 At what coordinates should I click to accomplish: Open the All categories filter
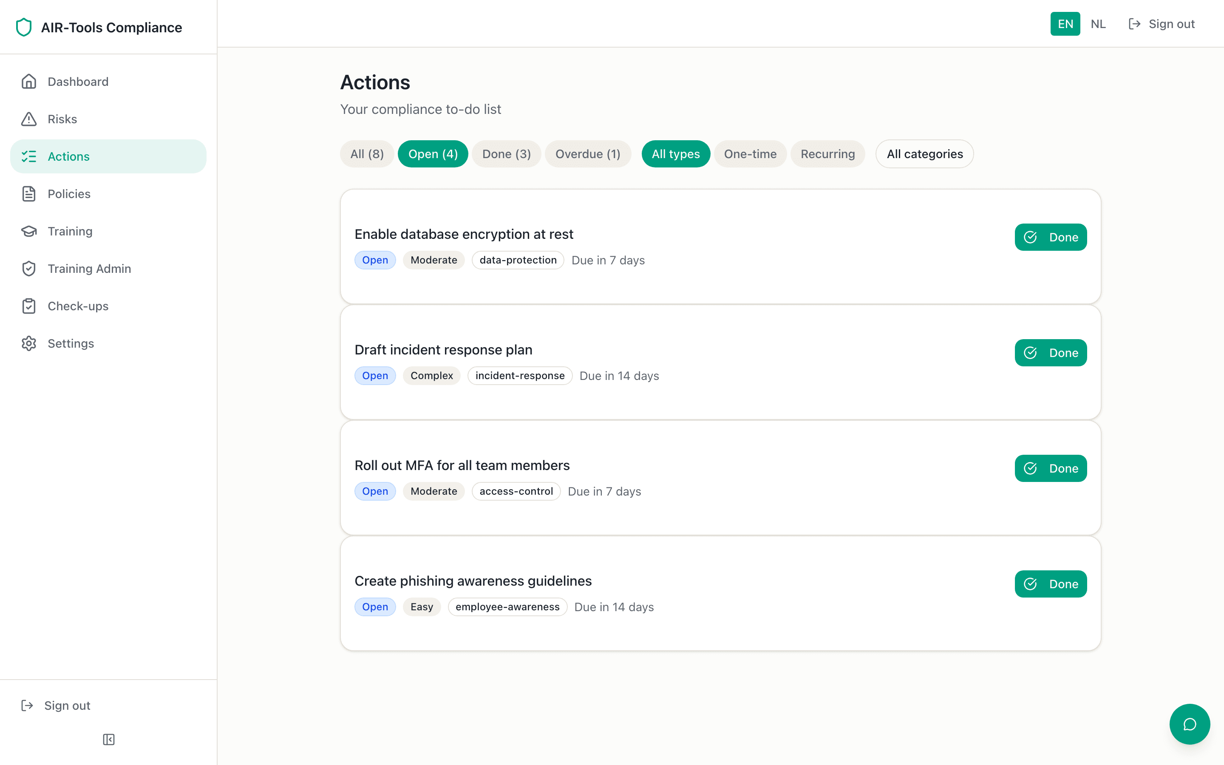924,154
